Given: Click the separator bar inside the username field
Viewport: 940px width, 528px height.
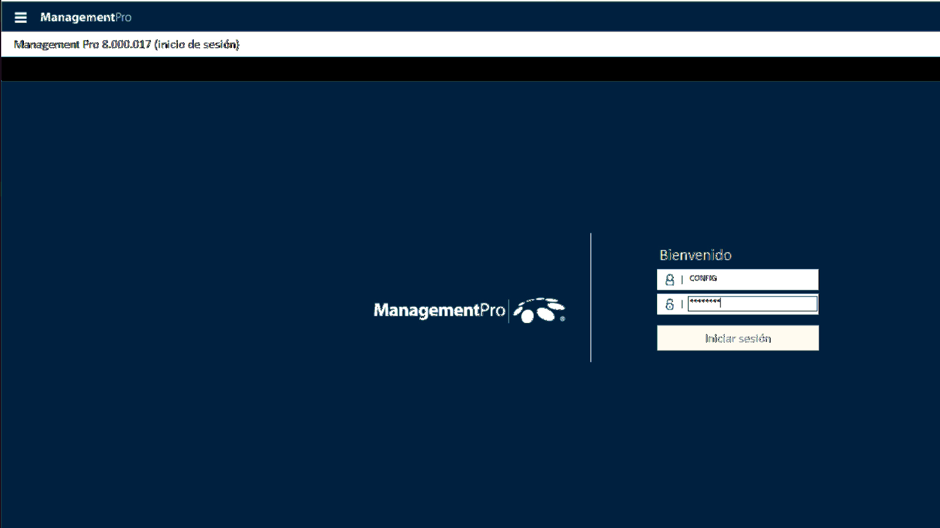Looking at the screenshot, I should [x=681, y=279].
